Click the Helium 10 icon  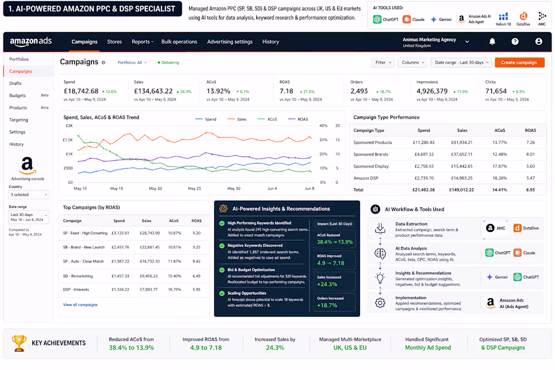[x=504, y=17]
